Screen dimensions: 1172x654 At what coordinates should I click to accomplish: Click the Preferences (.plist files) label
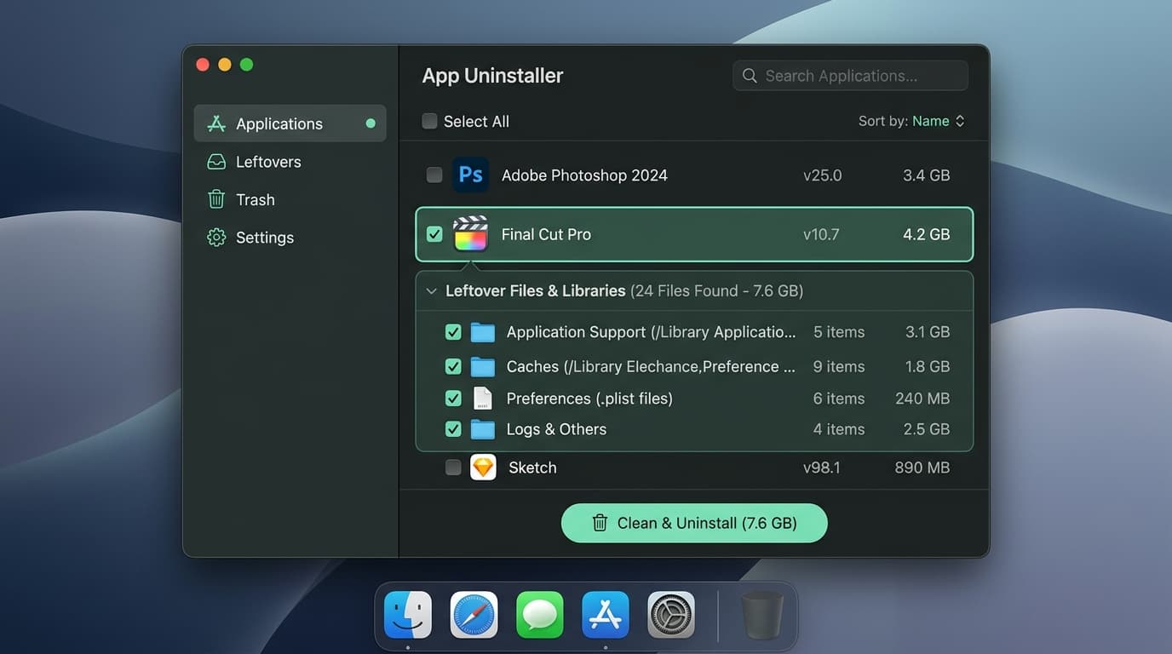[x=589, y=399]
